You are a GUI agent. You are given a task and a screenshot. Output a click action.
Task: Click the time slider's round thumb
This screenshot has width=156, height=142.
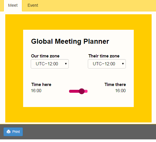click(82, 91)
